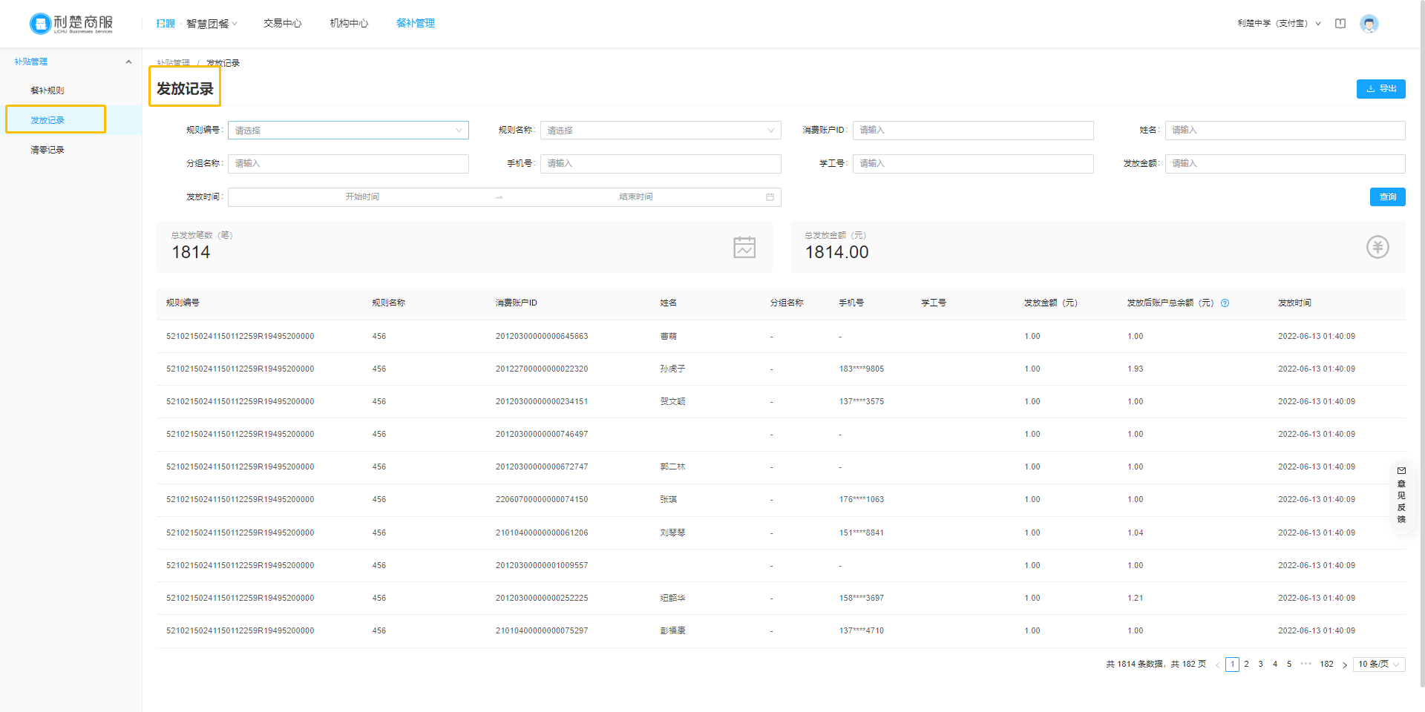
Task: Go to the next page arrow
Action: [x=1345, y=665]
